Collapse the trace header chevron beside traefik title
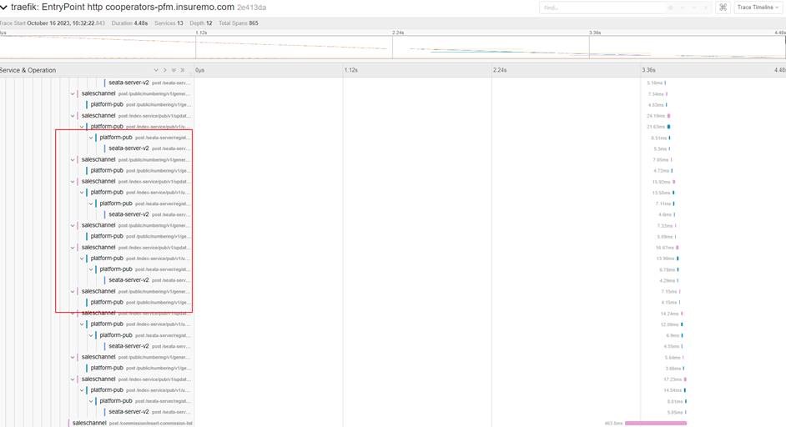The width and height of the screenshot is (786, 427). (4, 8)
